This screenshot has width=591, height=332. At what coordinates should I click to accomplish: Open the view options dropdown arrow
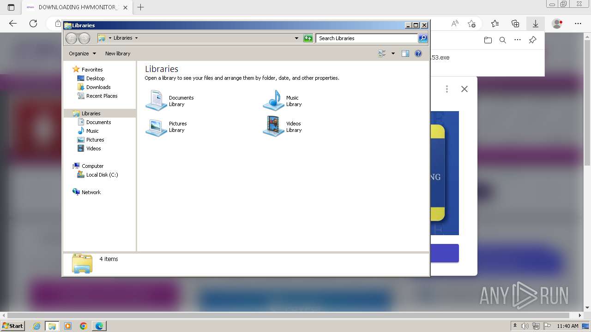click(x=393, y=53)
